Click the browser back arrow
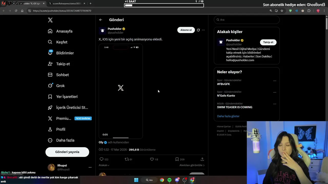The image size is (328, 184). click(4, 11)
